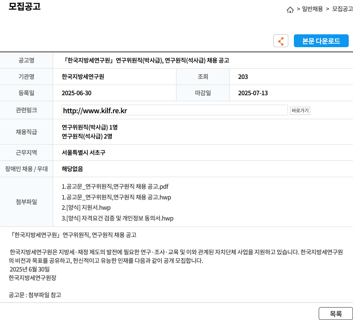Click the 근무지역 row label

26,153
